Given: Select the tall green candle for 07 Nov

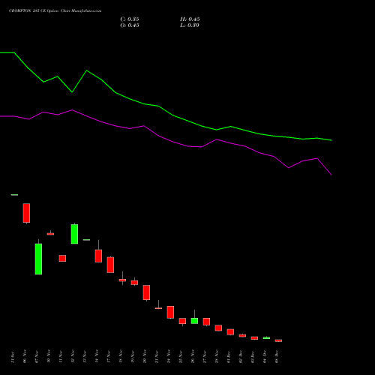Looking at the screenshot, I should coord(38,259).
